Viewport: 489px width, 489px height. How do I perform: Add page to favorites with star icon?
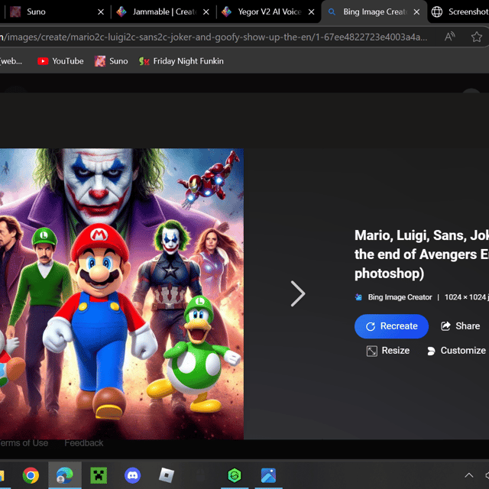tap(477, 37)
